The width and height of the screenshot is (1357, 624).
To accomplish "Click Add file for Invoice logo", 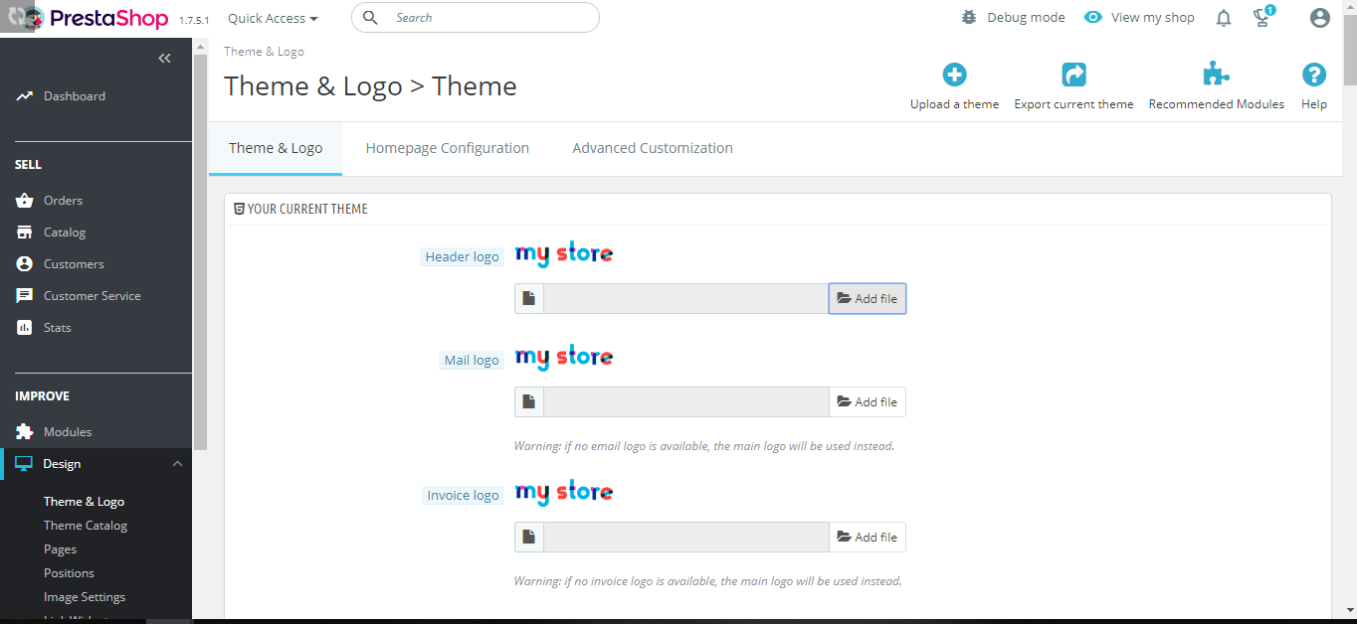I will coord(868,538).
